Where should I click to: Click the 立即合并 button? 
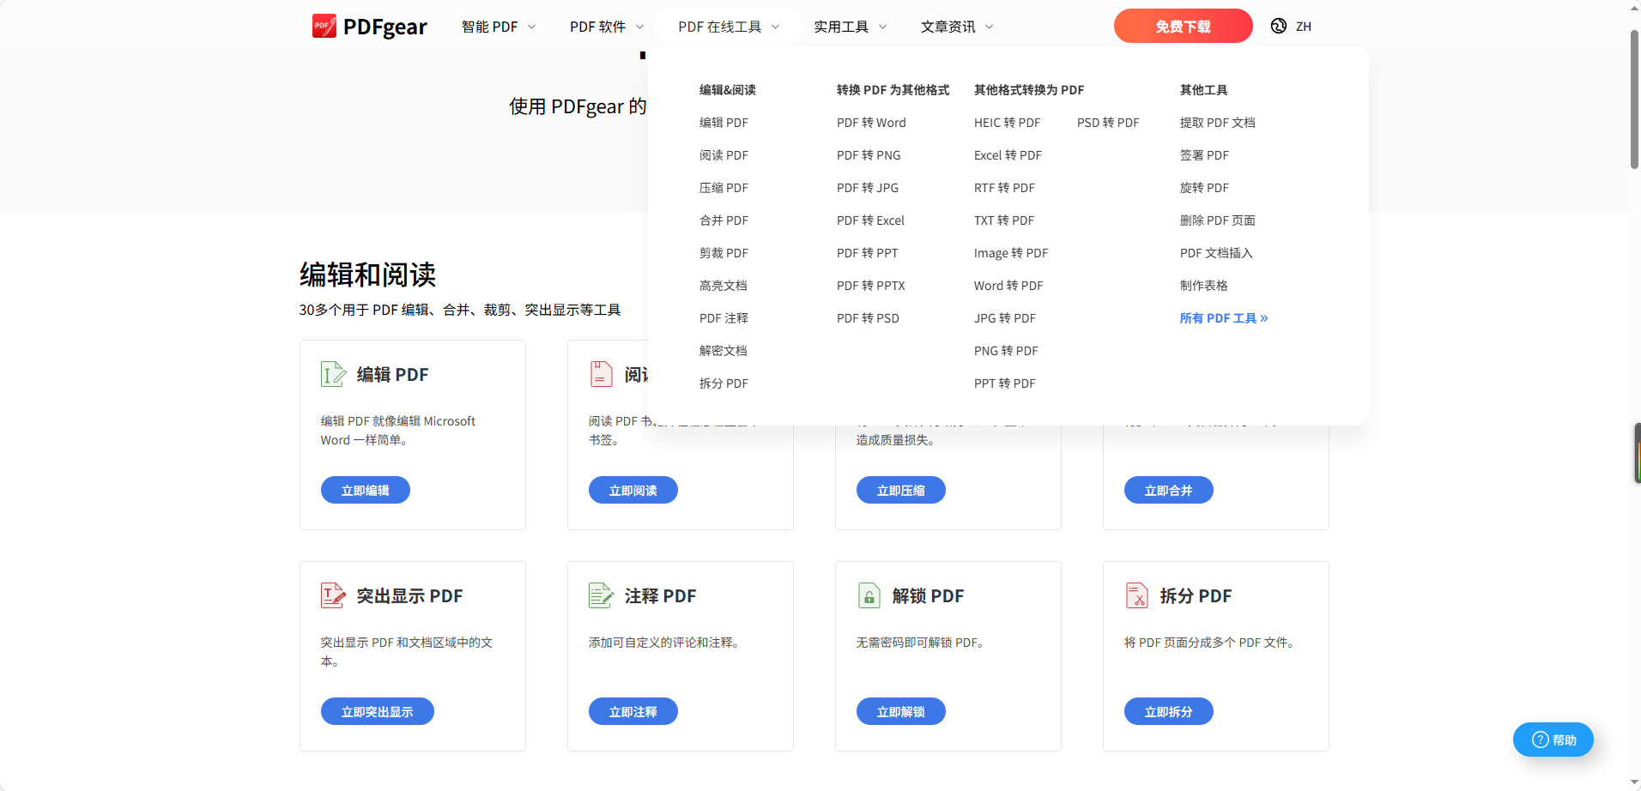tap(1168, 490)
